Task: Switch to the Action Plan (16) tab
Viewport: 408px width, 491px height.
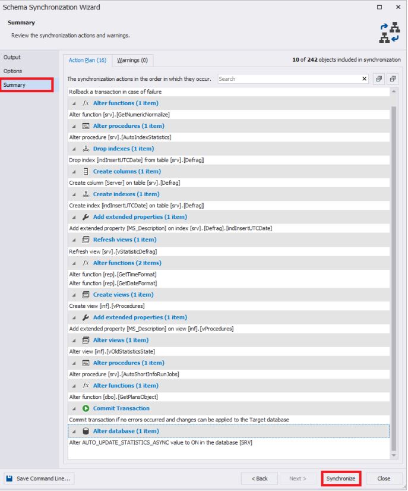Action: pyautogui.click(x=88, y=60)
